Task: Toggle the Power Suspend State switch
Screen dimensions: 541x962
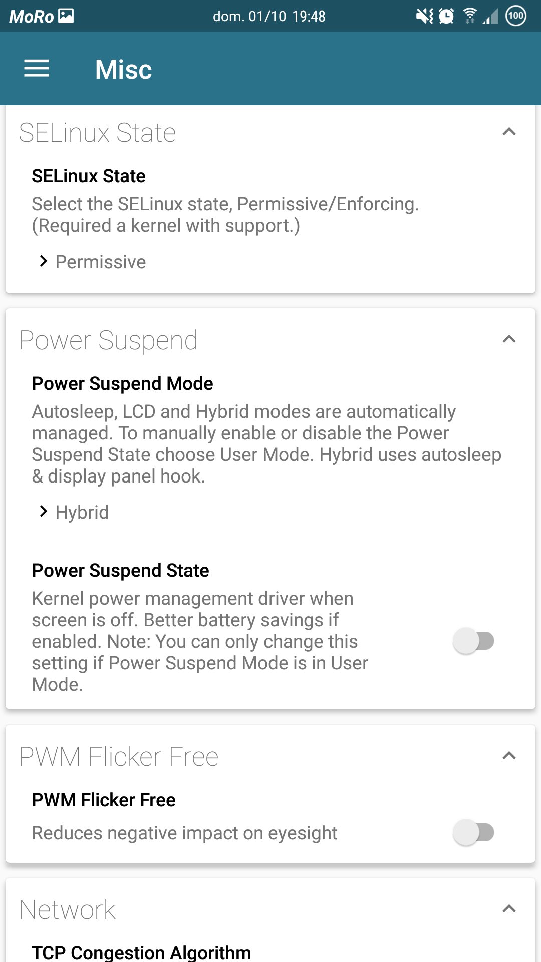Action: pos(473,641)
